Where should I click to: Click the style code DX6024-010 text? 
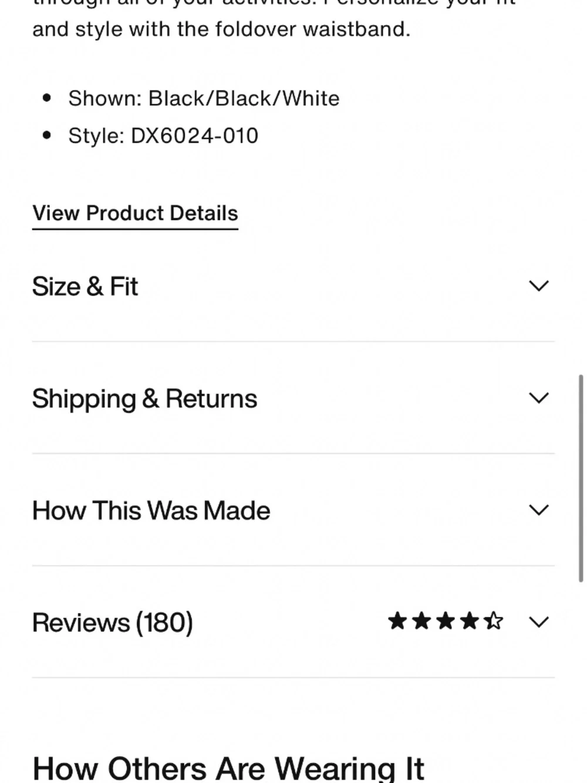[194, 136]
